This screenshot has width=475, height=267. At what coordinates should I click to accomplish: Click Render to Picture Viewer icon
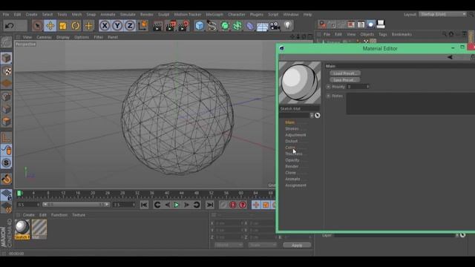pyautogui.click(x=171, y=26)
